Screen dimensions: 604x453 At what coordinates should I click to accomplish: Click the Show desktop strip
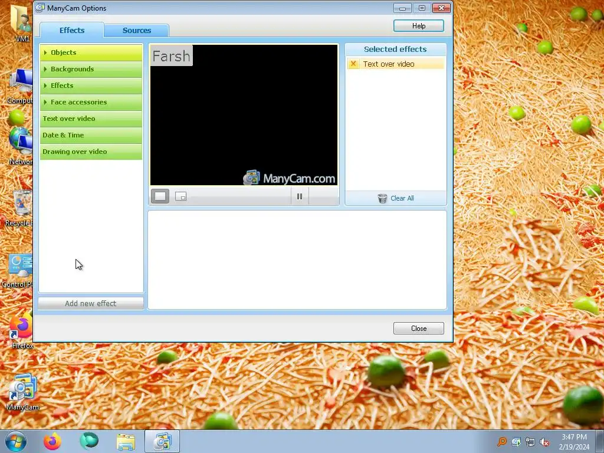(x=600, y=441)
